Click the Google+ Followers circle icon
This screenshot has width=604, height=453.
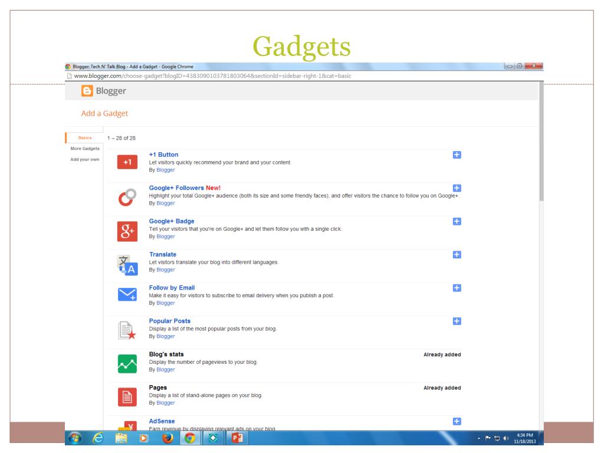[127, 197]
